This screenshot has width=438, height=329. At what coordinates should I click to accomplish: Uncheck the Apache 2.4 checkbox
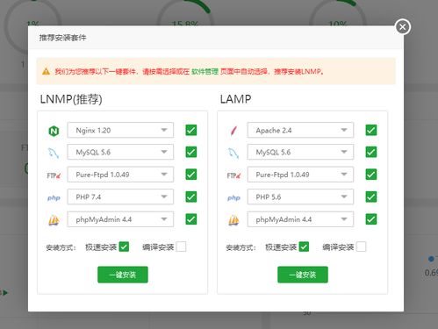(x=371, y=130)
